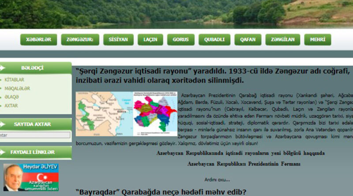Image resolution: width=353 pixels, height=196 pixels.
Task: Open the LAÇIN page
Action: pos(150,40)
